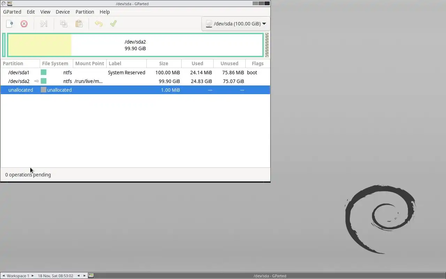
Task: Select the /dev/sda2 block in disk graphic
Action: 135,45
